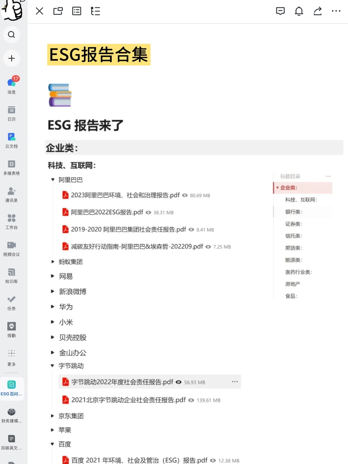Preview 减碳友好行动指南 pdf via eye icon
The image size is (348, 464).
208,247
